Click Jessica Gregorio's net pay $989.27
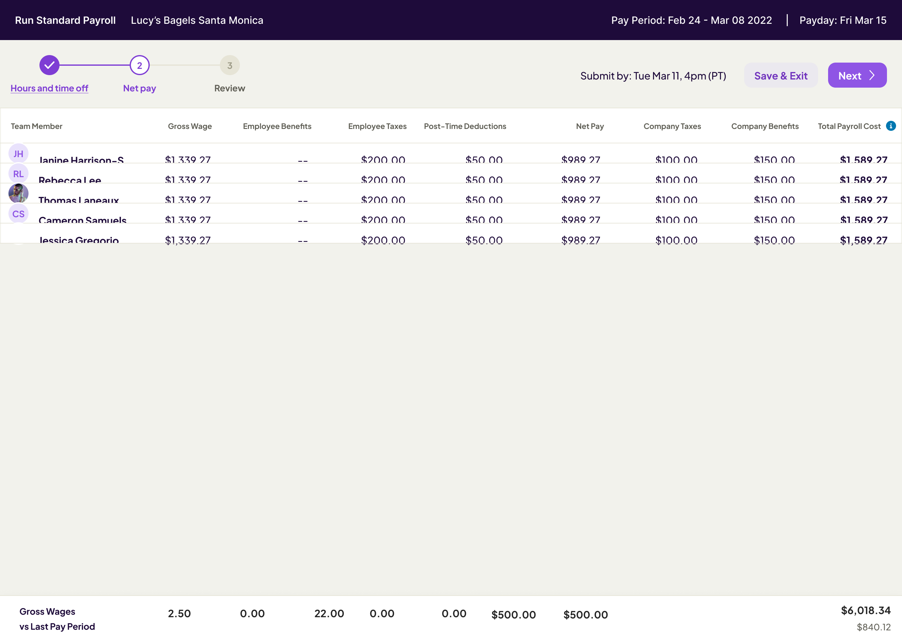This screenshot has width=902, height=641. (581, 240)
